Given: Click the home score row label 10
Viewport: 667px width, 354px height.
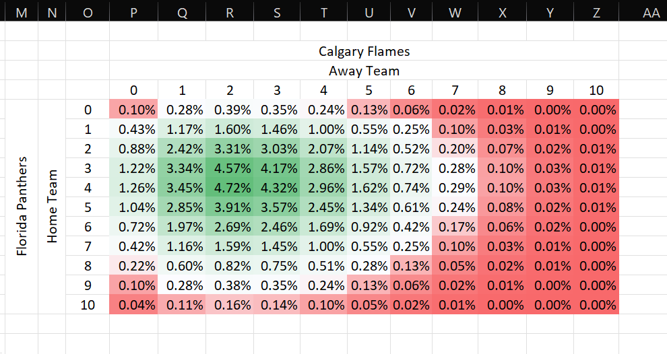Looking at the screenshot, I should tap(88, 305).
